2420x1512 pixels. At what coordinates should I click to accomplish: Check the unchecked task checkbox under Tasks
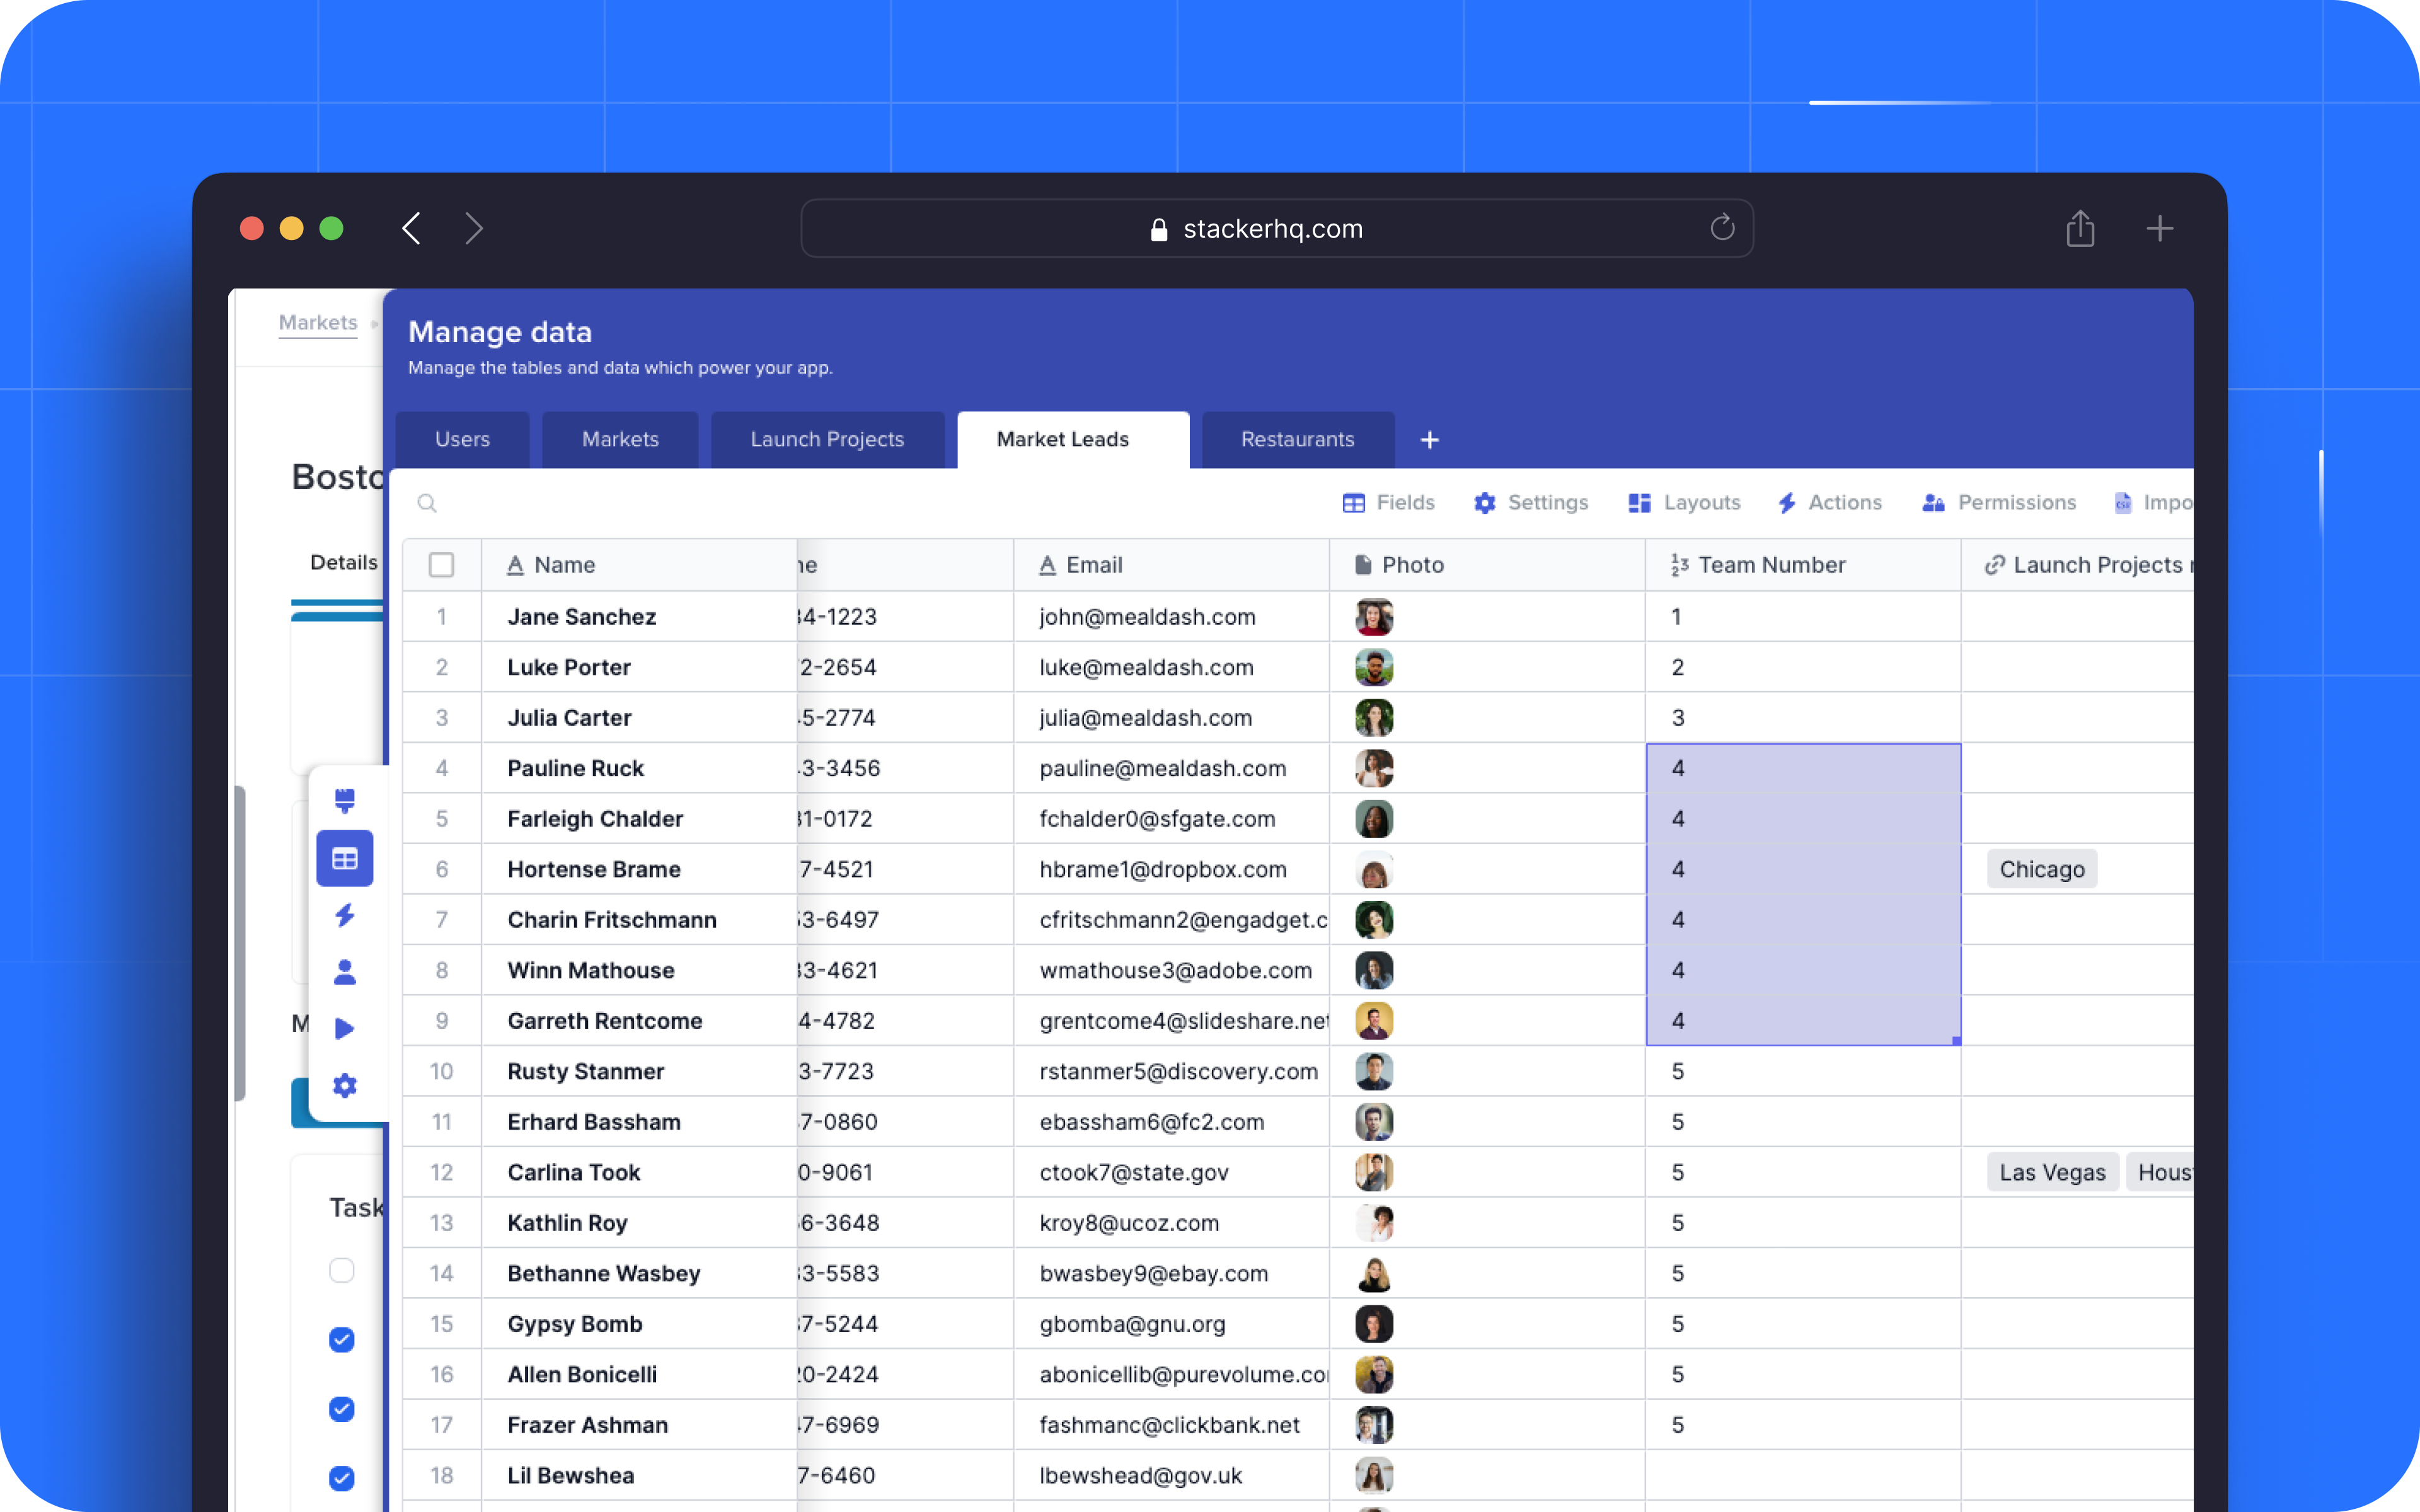click(342, 1270)
